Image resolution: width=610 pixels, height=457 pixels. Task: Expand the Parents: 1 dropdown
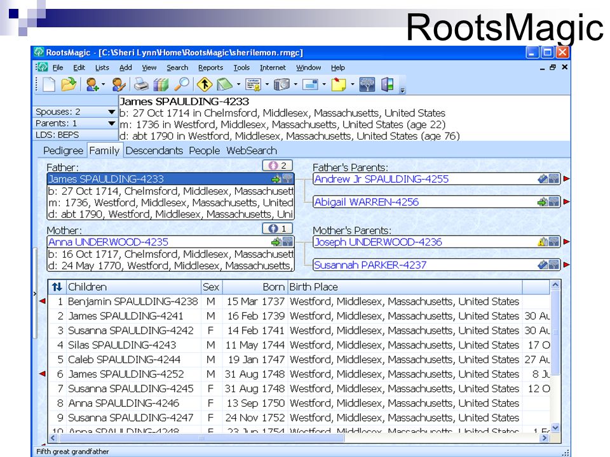point(112,123)
